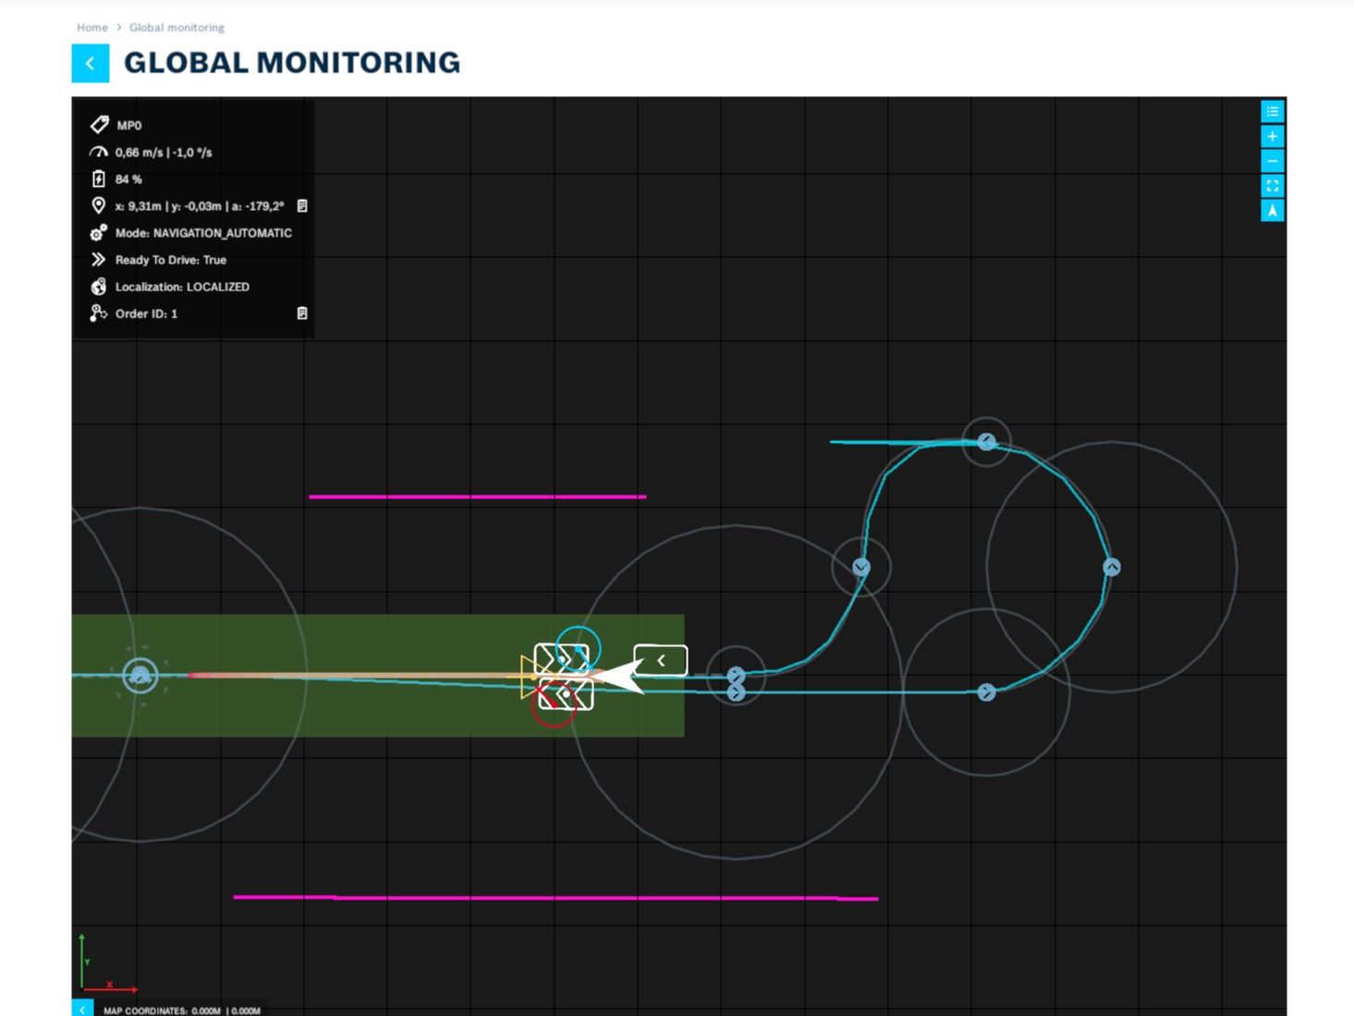This screenshot has height=1016, width=1354.
Task: Select the dashed-ring node in green zone
Action: pyautogui.click(x=140, y=676)
